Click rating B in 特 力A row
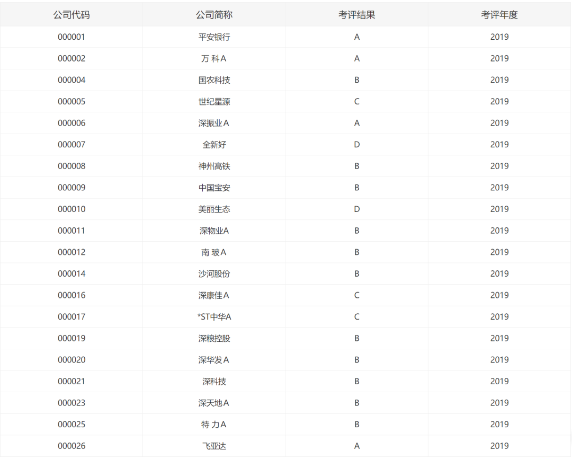The height and width of the screenshot is (459, 572). click(x=357, y=425)
